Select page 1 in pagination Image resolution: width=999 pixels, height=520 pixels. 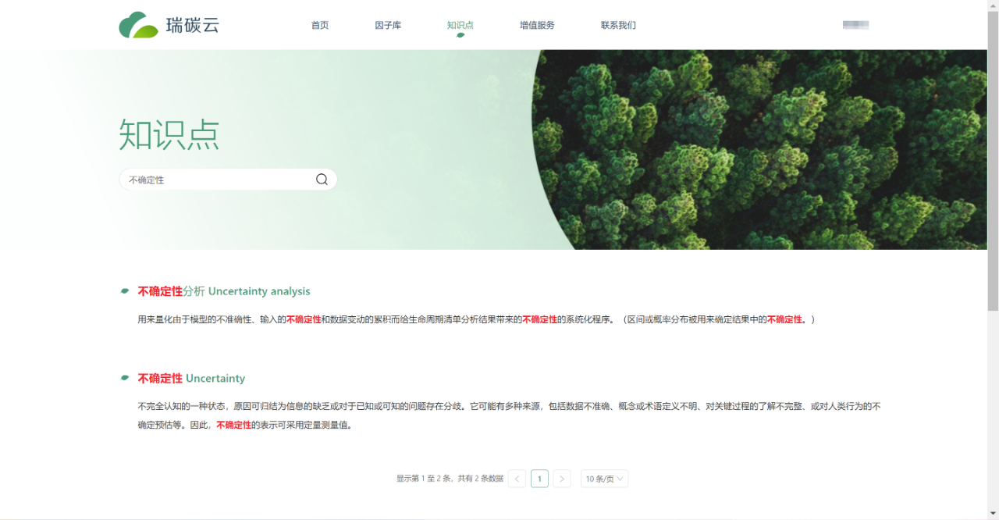click(539, 479)
